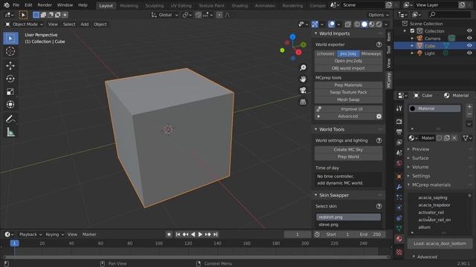Viewport: 476px width, 267px height.
Task: Hide the Light object eye icon
Action: click(x=469, y=53)
